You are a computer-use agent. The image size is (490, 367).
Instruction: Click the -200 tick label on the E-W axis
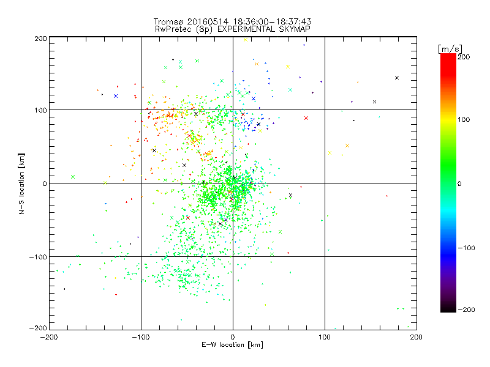[49, 337]
